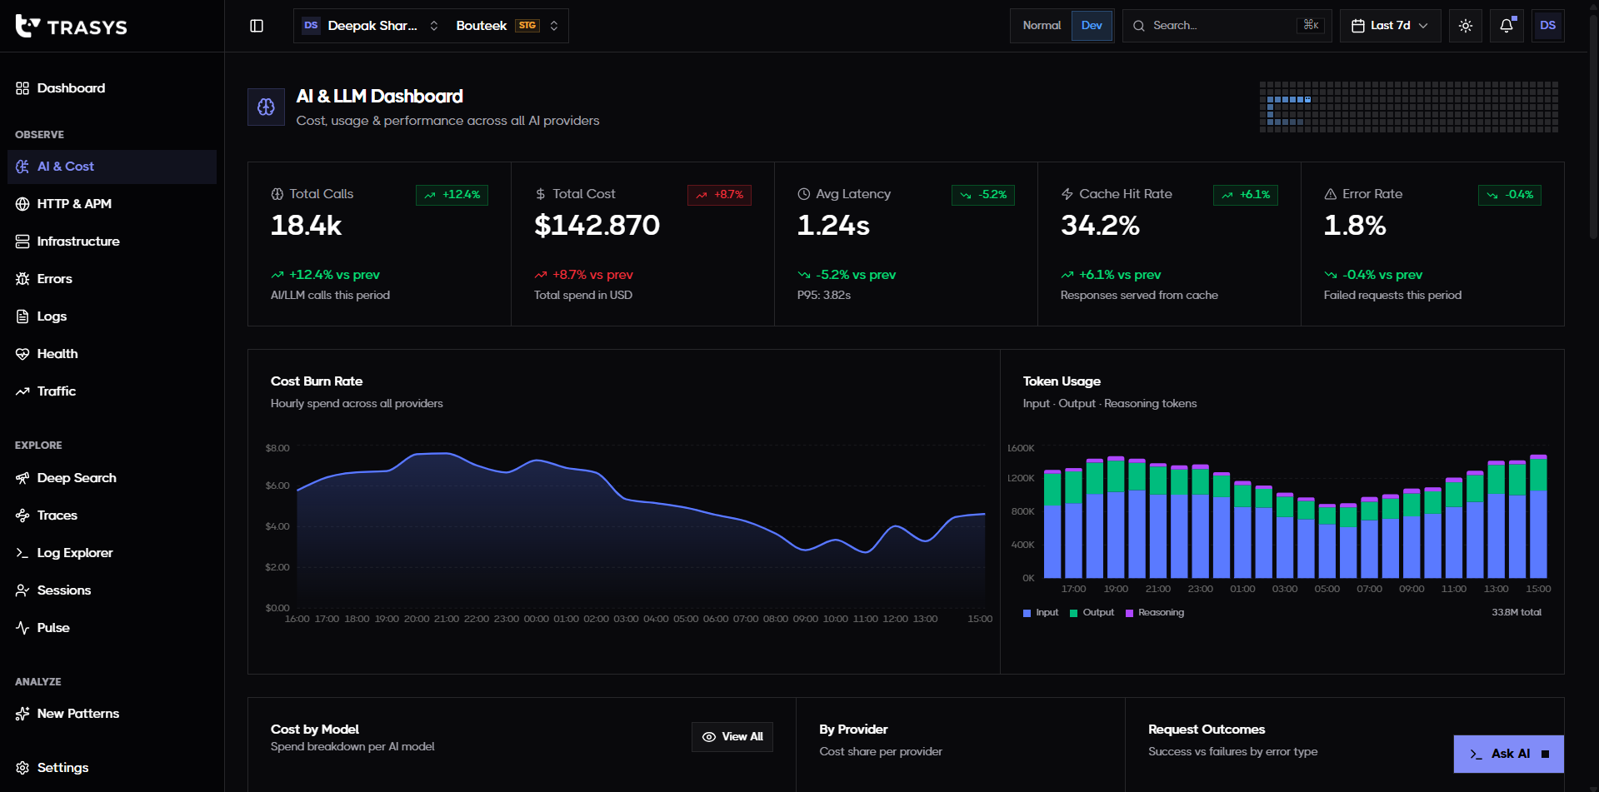
Task: Open the Settings page
Action: tap(112, 768)
